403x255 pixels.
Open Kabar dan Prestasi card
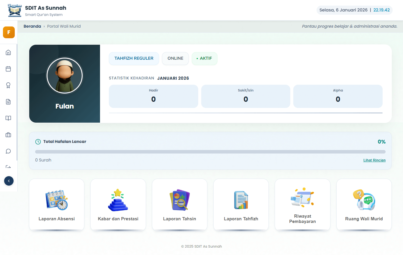pos(118,205)
